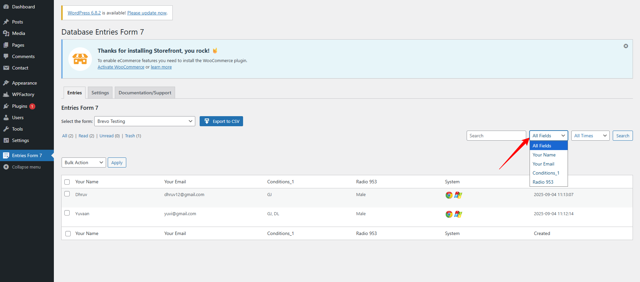Click in the Search text field
The width and height of the screenshot is (640, 282).
496,136
